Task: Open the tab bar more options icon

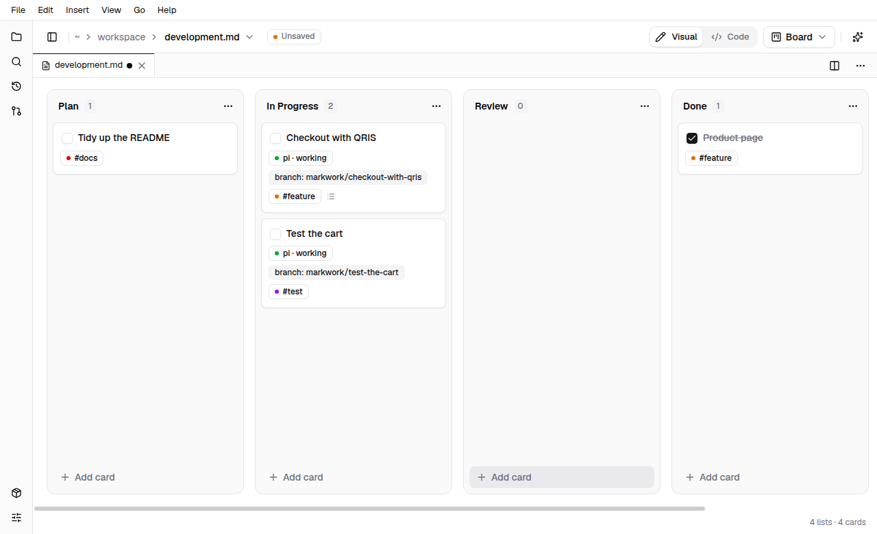Action: [x=861, y=66]
